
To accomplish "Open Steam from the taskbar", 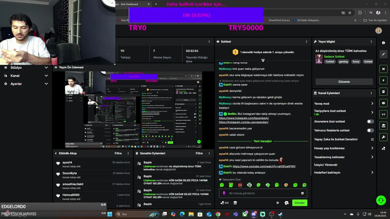I will point(280,214).
